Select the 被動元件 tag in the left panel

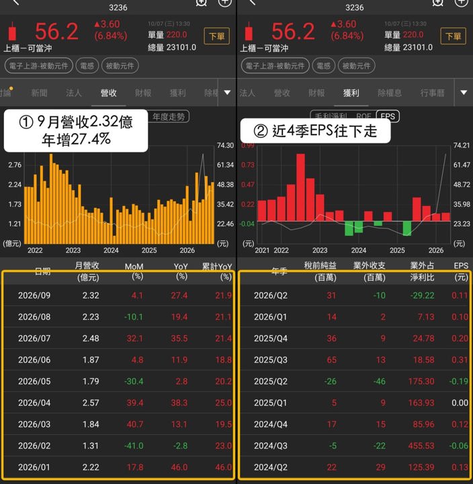[120, 66]
